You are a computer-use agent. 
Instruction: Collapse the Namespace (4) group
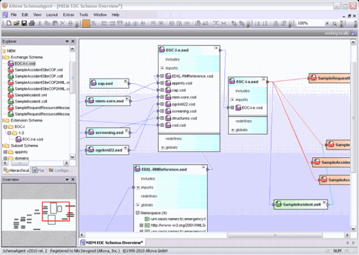tap(137, 213)
